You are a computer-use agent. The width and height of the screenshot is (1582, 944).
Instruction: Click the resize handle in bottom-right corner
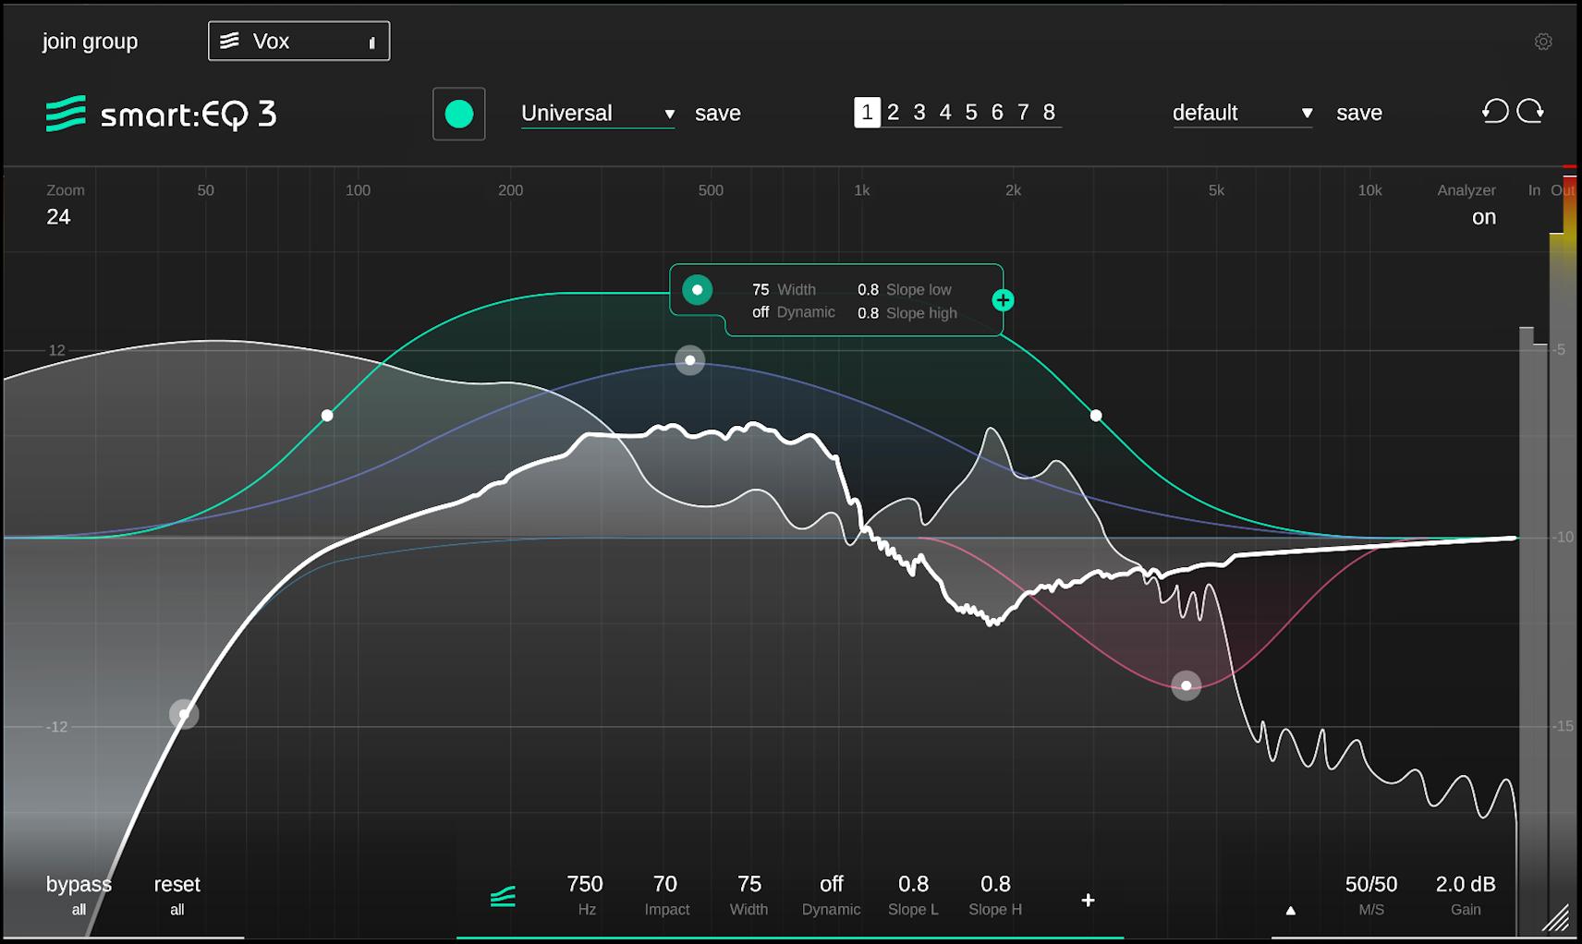tap(1558, 918)
